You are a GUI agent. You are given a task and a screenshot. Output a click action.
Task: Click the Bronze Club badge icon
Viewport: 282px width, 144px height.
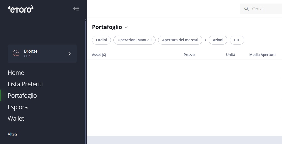pyautogui.click(x=16, y=53)
